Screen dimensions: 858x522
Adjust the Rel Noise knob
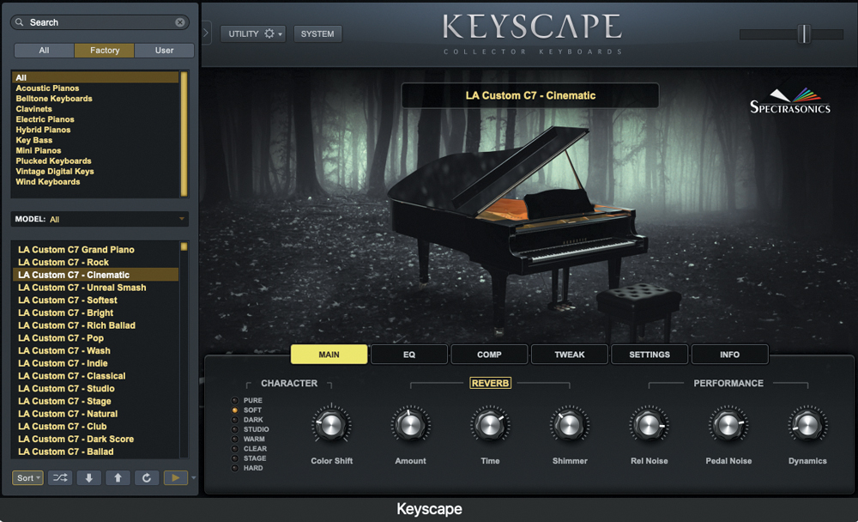pyautogui.click(x=649, y=424)
